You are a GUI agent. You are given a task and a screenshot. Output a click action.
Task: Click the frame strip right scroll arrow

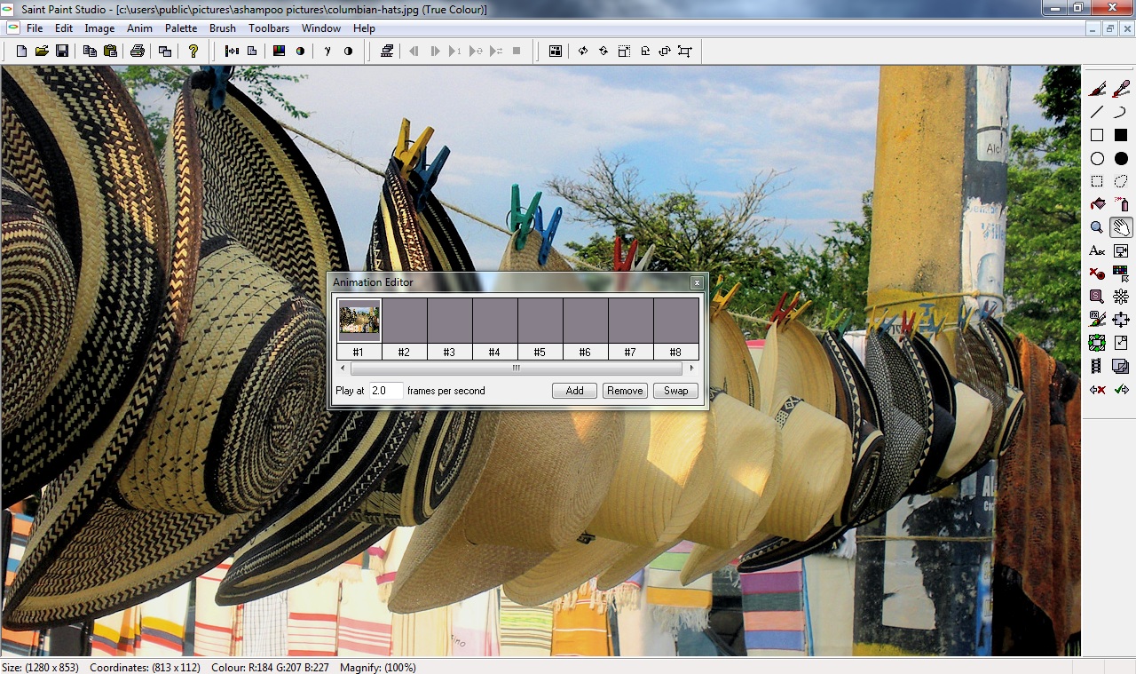[x=691, y=368]
